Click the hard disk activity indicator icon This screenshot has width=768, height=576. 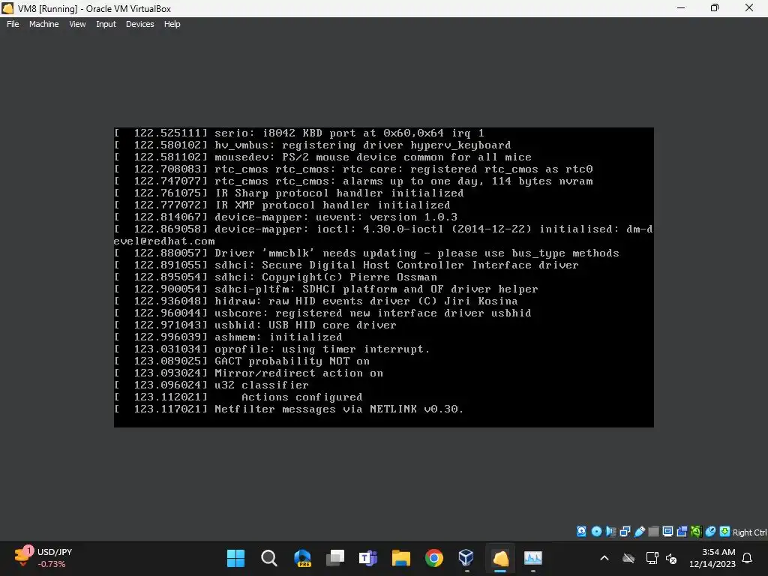tap(581, 532)
